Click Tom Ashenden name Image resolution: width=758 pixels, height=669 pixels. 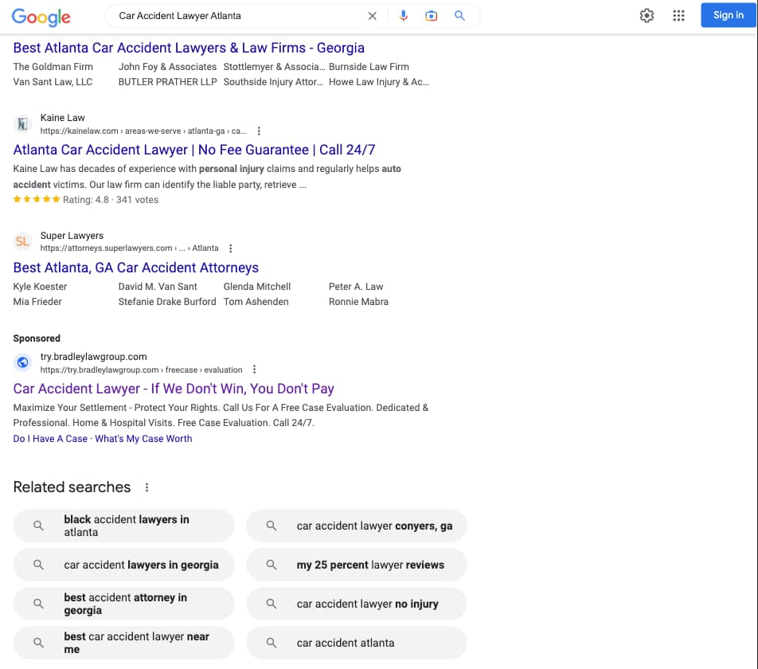(256, 302)
